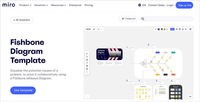The width and height of the screenshot is (200, 102).
Task: Open the board settings sliders icon
Action: 177,29
